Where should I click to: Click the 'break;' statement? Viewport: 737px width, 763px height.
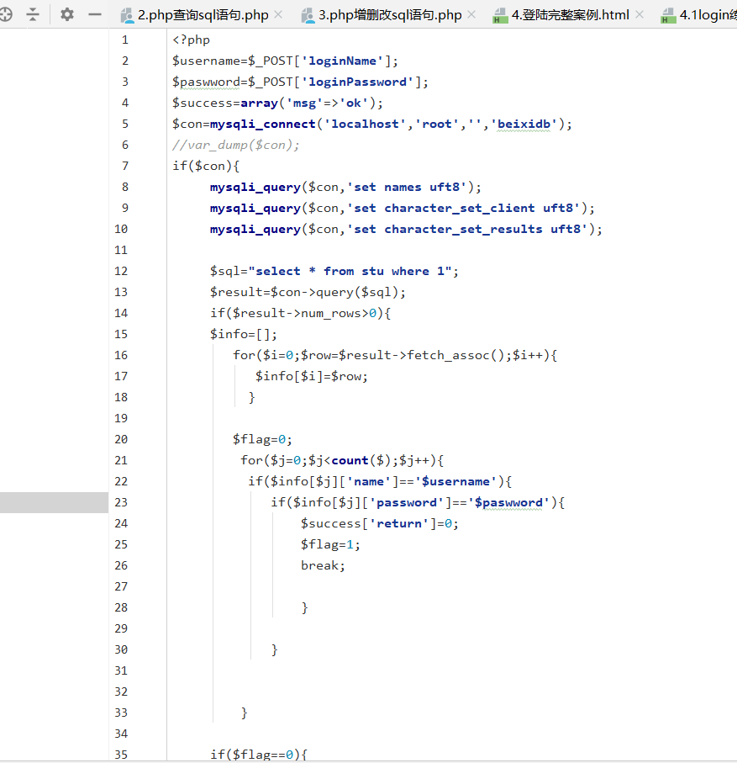tap(323, 565)
